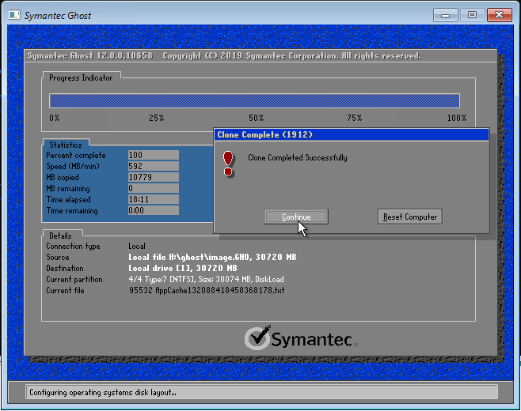Click the MB copied value 10779
The image size is (521, 411).
(x=153, y=177)
